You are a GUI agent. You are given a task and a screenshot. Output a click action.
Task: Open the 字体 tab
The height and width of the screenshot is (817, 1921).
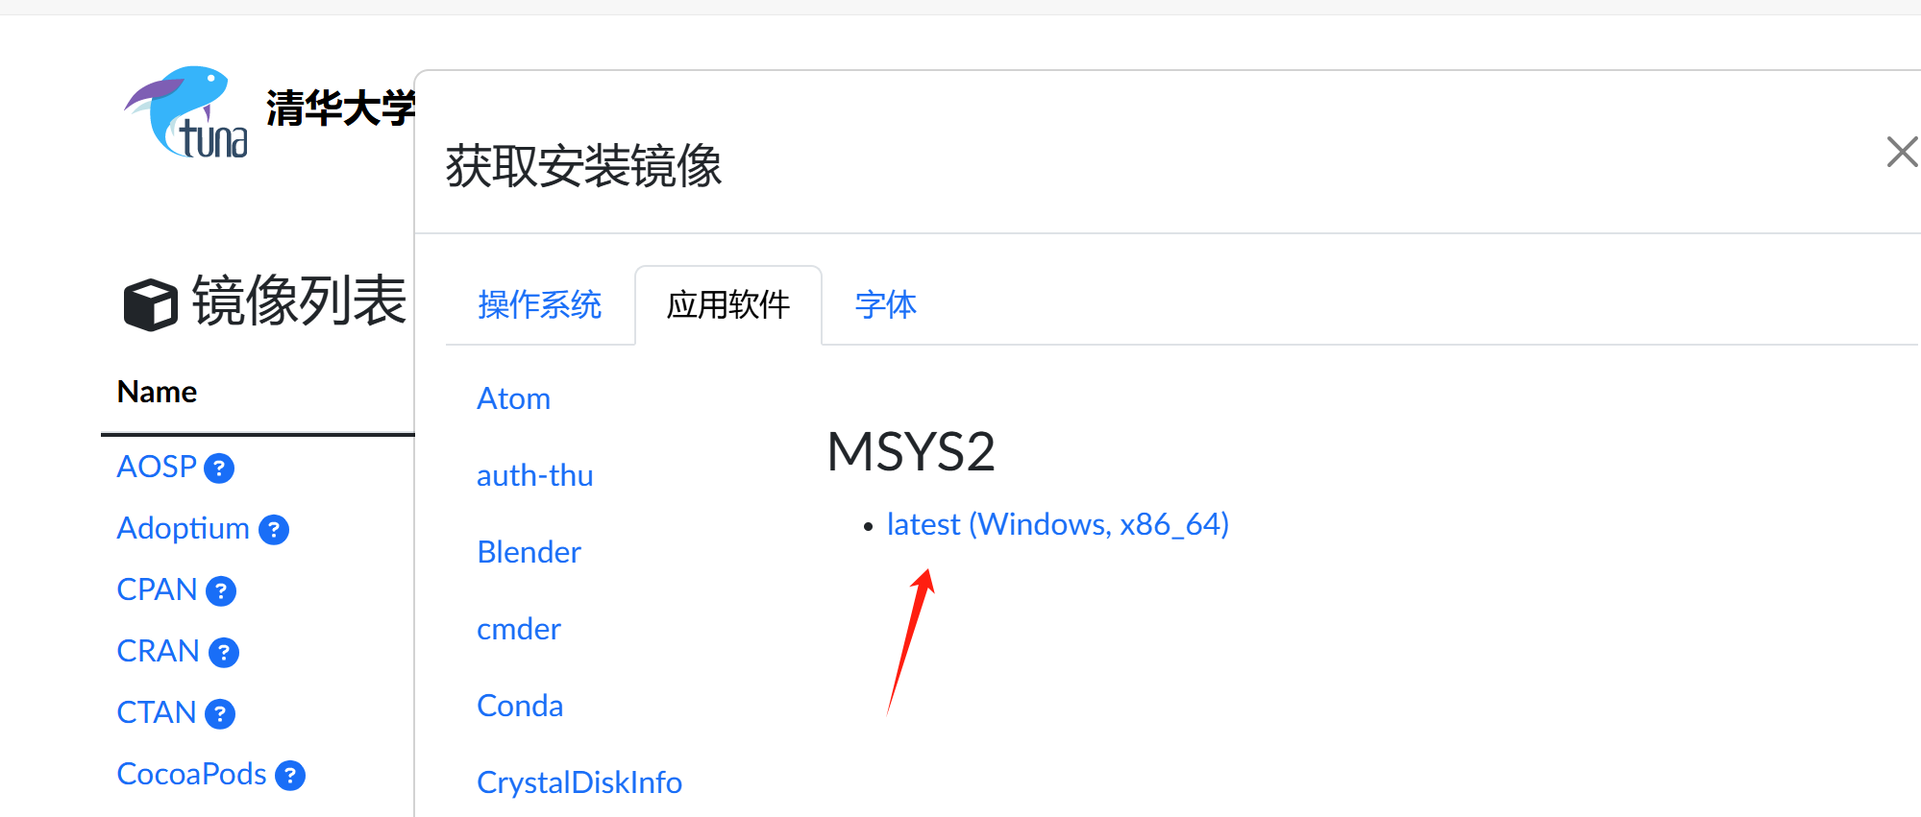point(885,305)
